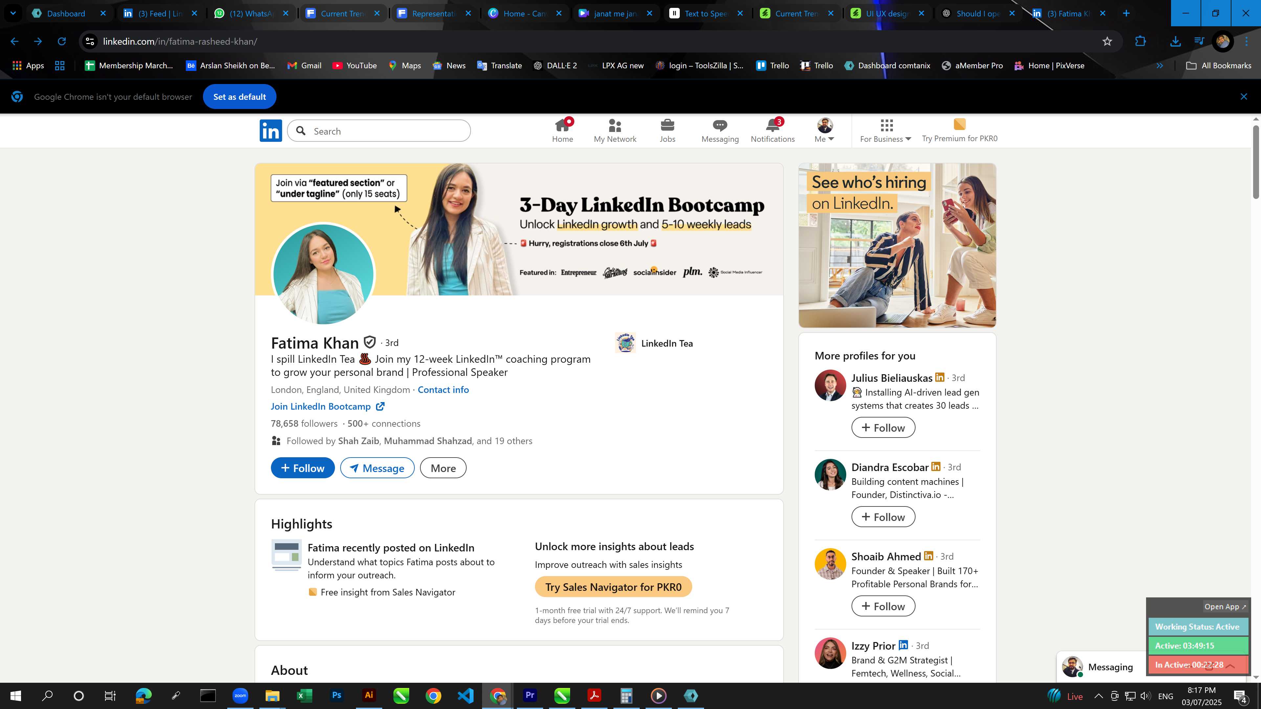This screenshot has width=1261, height=709.
Task: Switch to UI UX design tab
Action: tap(887, 13)
